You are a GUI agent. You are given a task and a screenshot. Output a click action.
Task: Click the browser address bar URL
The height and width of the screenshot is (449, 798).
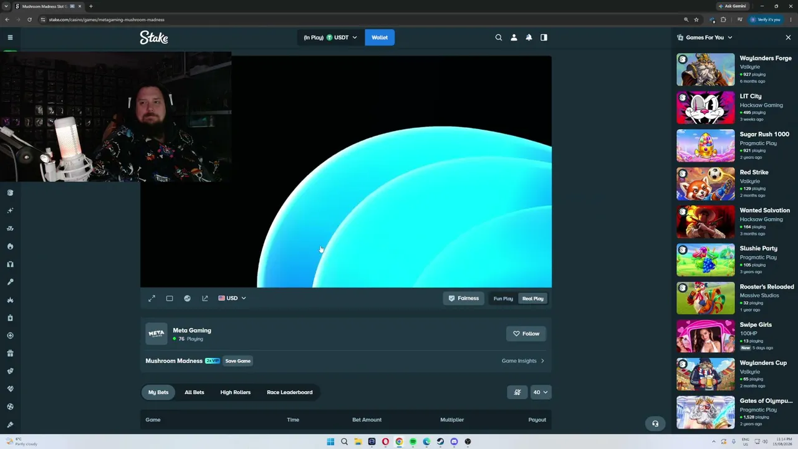(107, 19)
